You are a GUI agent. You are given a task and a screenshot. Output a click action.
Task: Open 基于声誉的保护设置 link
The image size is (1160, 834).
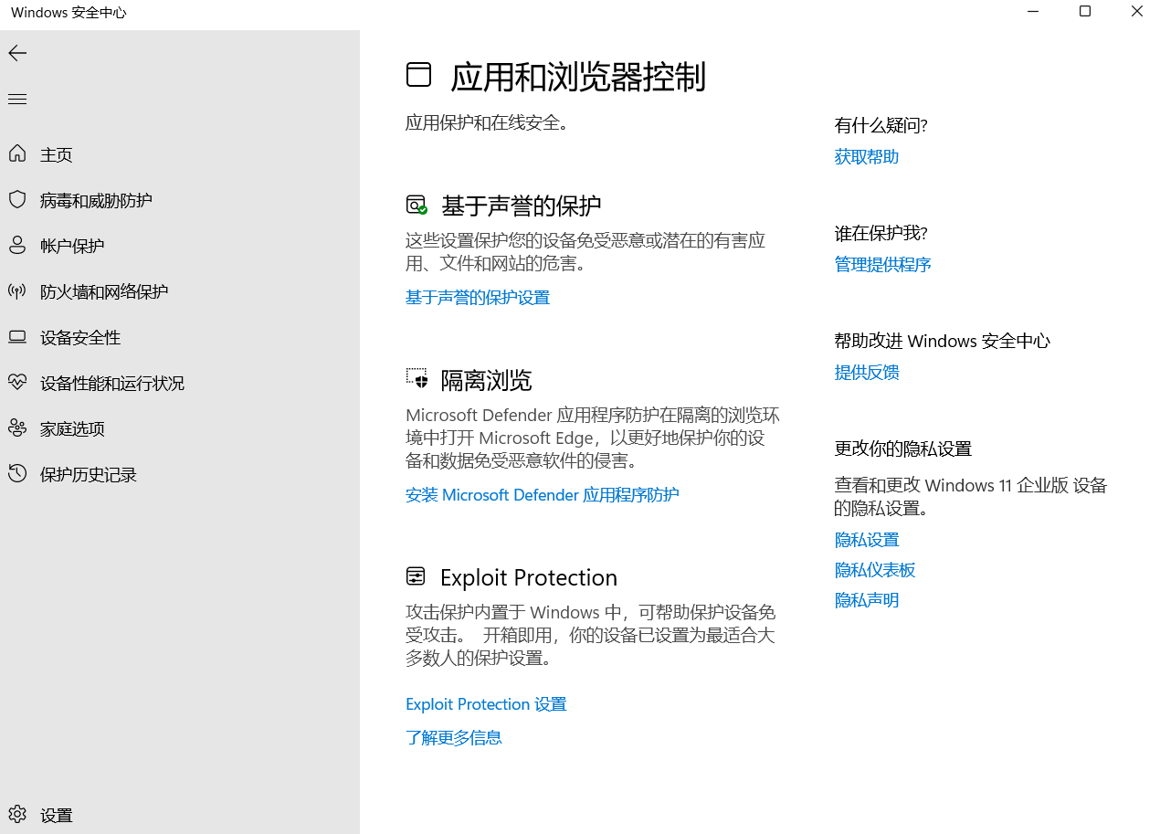(478, 297)
